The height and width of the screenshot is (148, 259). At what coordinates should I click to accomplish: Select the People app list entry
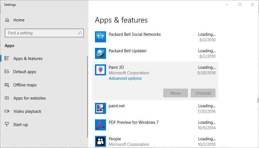pyautogui.click(x=154, y=141)
